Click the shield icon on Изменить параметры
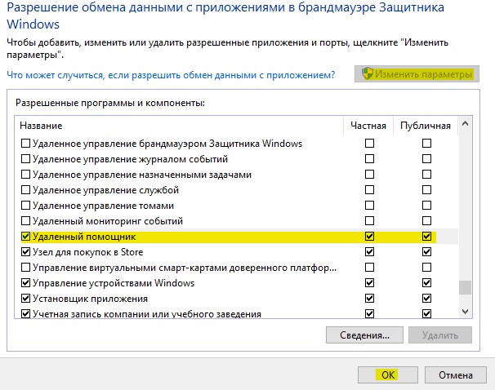The width and height of the screenshot is (495, 390). [x=368, y=73]
